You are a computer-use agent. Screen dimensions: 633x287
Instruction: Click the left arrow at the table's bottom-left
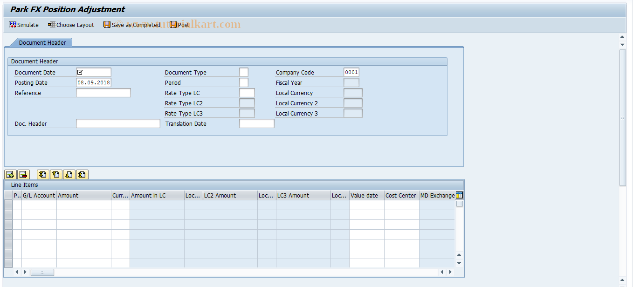tap(17, 272)
